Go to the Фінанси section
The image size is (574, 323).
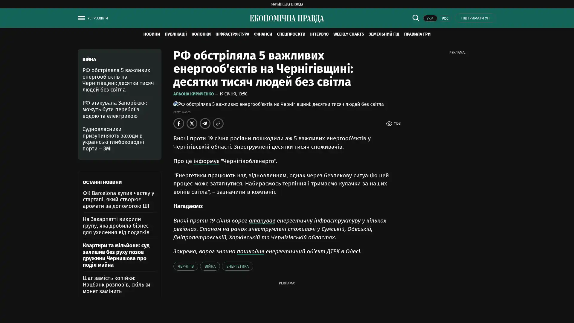tap(263, 34)
